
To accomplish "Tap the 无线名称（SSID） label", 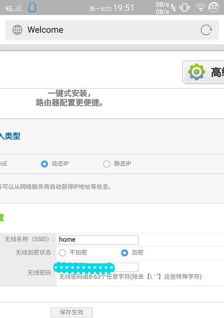I will (29, 239).
